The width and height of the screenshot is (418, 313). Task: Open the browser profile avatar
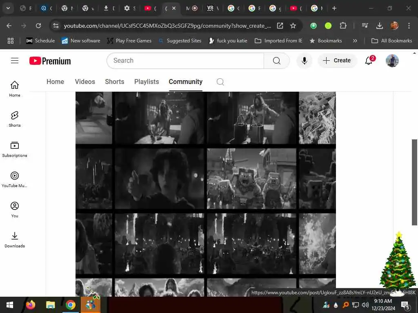pyautogui.click(x=394, y=26)
